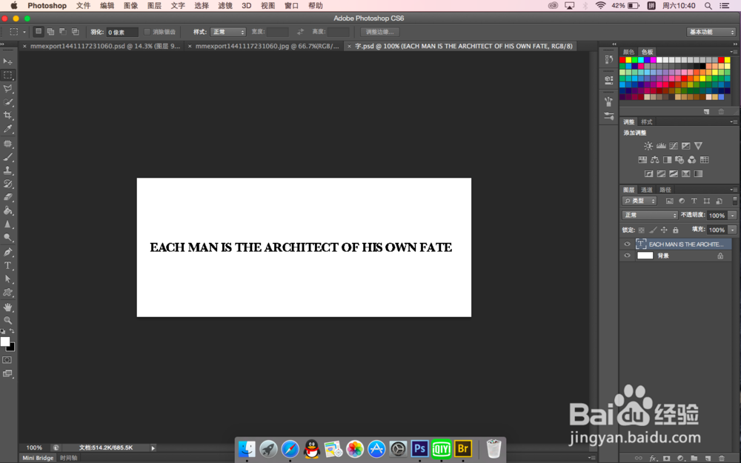The image size is (741, 463).
Task: Select the History Brush tool
Action: 8,184
